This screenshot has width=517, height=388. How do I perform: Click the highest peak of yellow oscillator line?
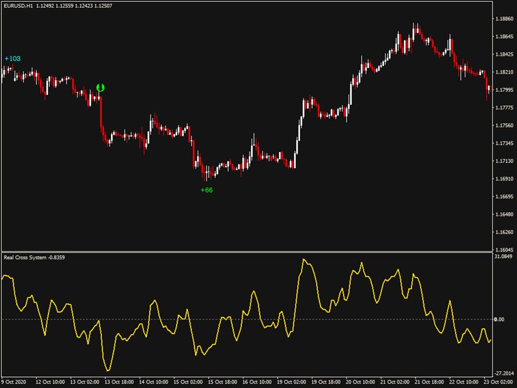point(304,260)
